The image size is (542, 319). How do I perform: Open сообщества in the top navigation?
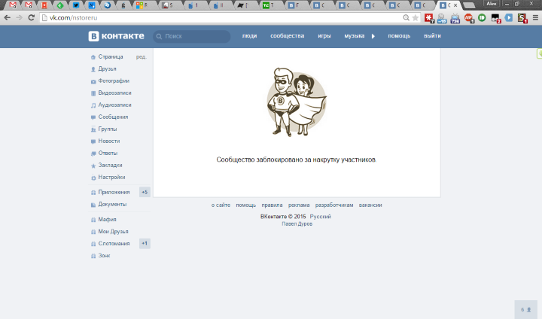tap(288, 36)
